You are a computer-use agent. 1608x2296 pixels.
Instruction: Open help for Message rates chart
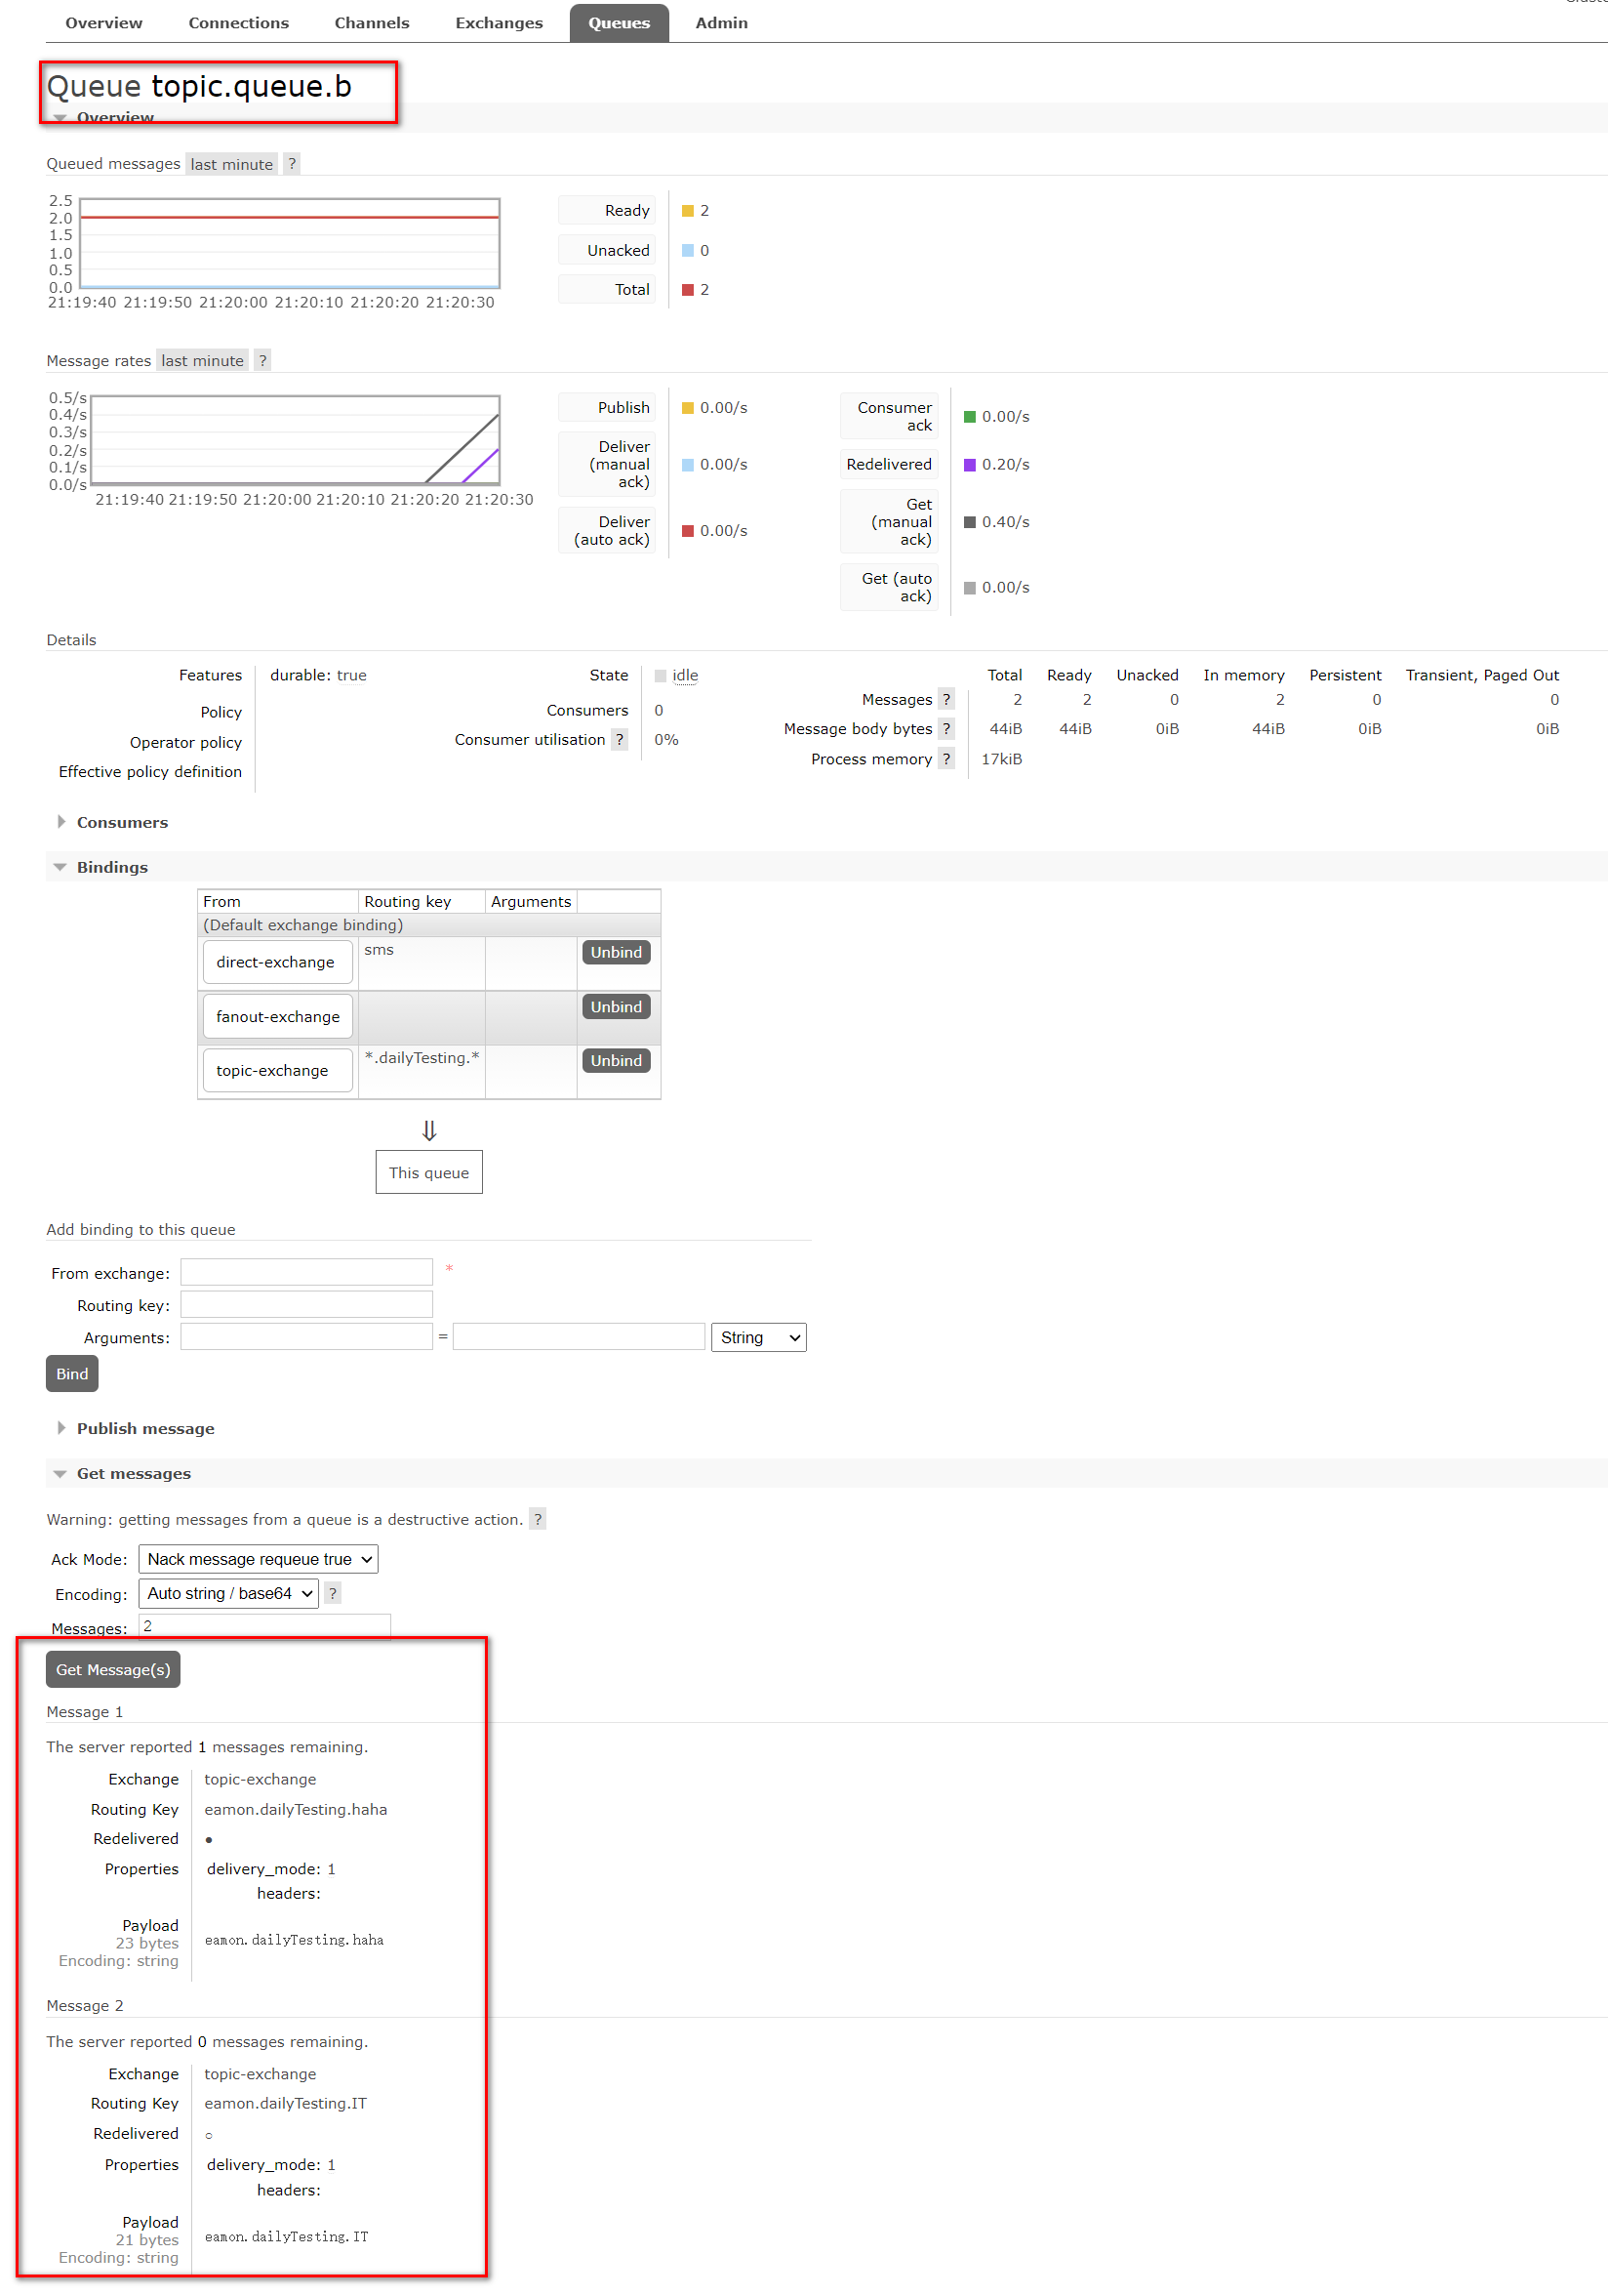pyautogui.click(x=262, y=361)
